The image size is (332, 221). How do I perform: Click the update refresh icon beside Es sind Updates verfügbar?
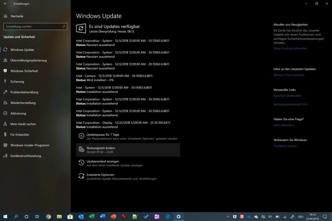click(x=81, y=28)
